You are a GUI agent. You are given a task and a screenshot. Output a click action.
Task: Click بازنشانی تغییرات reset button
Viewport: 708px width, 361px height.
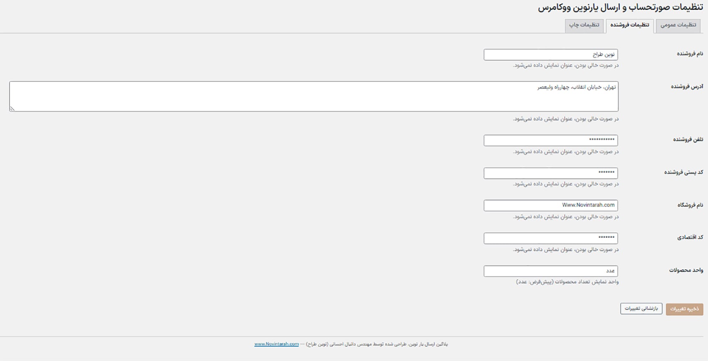(641, 309)
